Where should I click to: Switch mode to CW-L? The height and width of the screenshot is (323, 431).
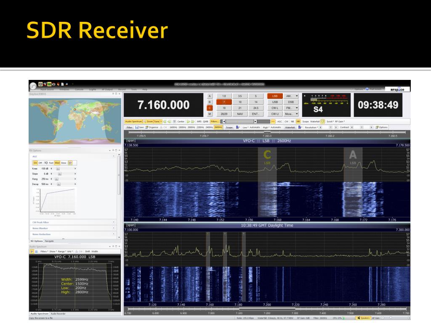pos(275,108)
